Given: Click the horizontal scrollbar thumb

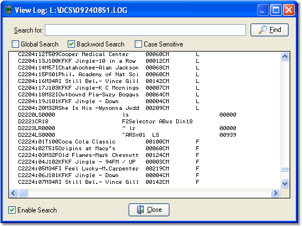Looking at the screenshot, I should tap(23, 193).
